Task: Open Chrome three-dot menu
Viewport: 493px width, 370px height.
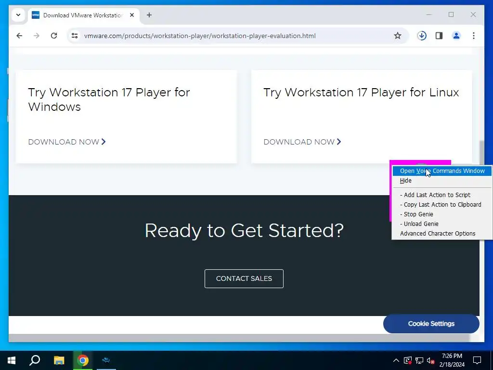Action: point(474,36)
